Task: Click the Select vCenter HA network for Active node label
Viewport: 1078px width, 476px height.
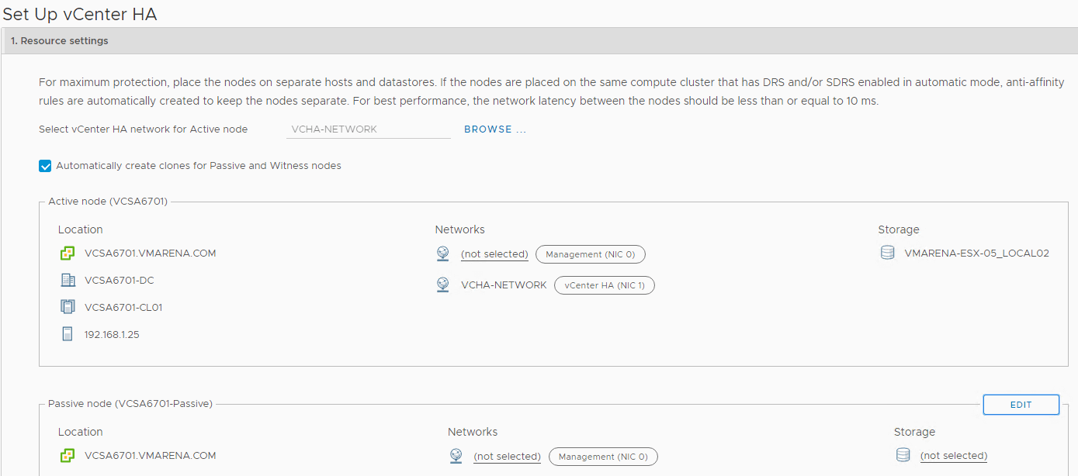Action: coord(144,129)
